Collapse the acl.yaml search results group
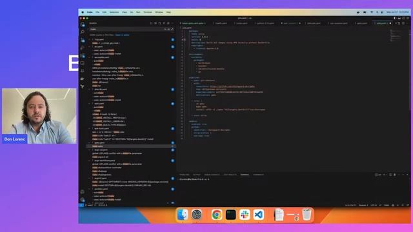The width and height of the screenshot is (413, 232). (89, 46)
